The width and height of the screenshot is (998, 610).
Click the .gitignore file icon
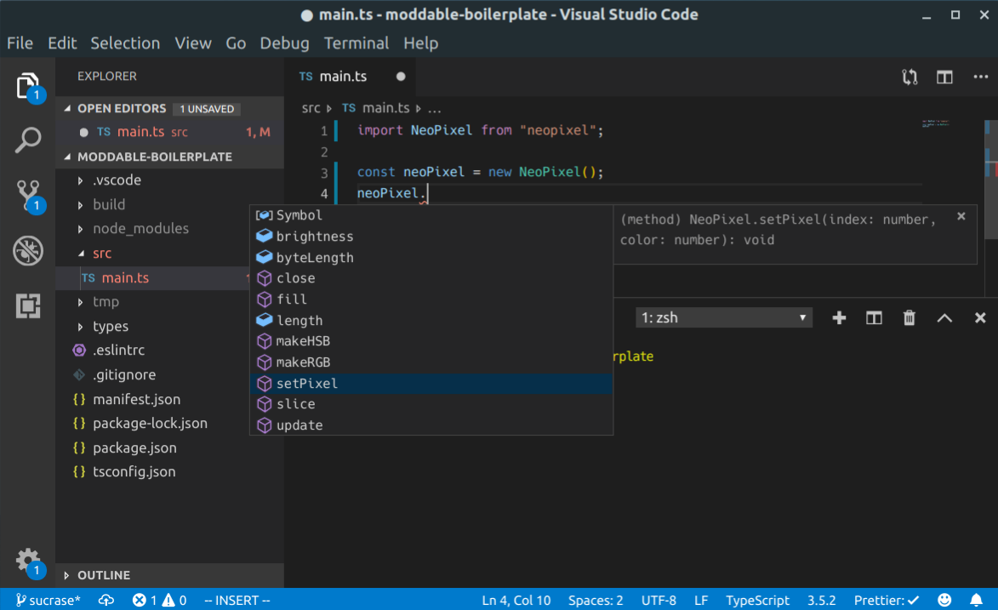pyautogui.click(x=79, y=374)
